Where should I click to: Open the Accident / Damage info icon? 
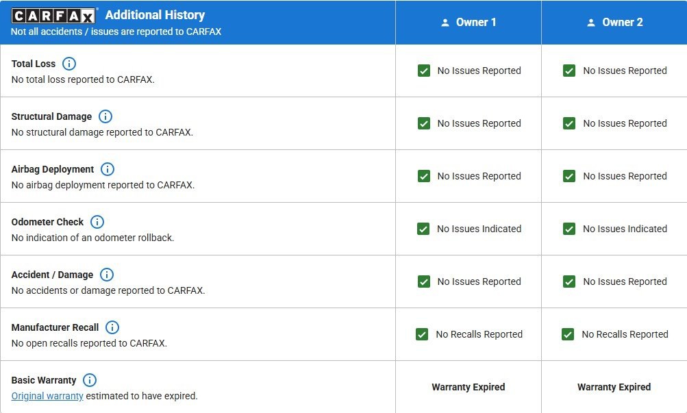click(107, 275)
